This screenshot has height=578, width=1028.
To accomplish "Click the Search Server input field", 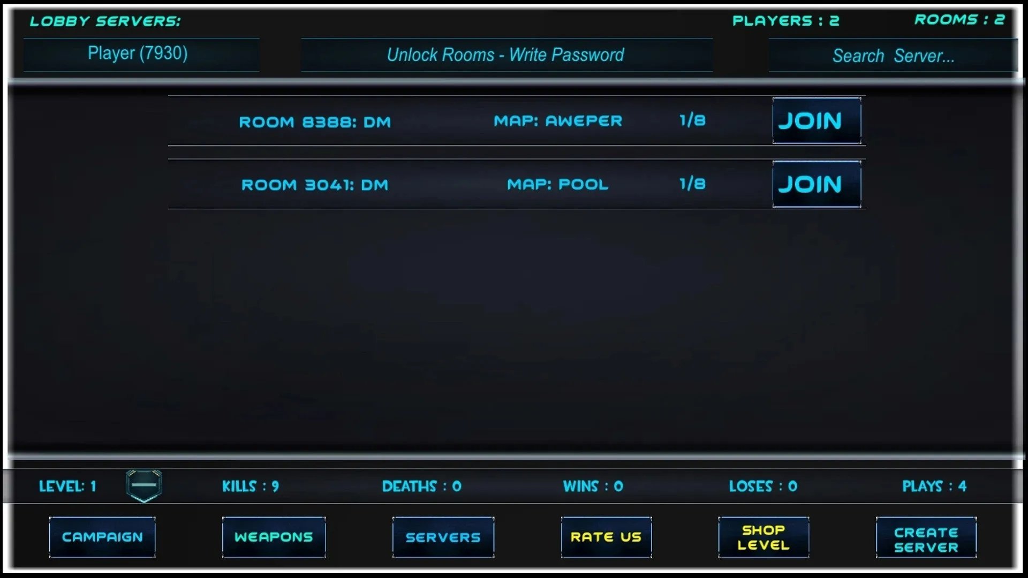I will coord(893,55).
